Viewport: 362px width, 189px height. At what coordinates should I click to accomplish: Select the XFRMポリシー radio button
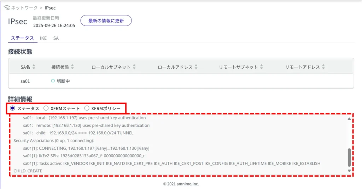(87, 108)
